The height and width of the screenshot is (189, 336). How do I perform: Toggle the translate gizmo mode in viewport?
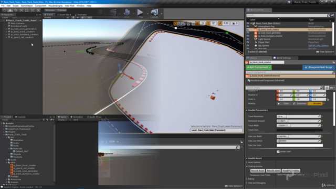click(175, 23)
